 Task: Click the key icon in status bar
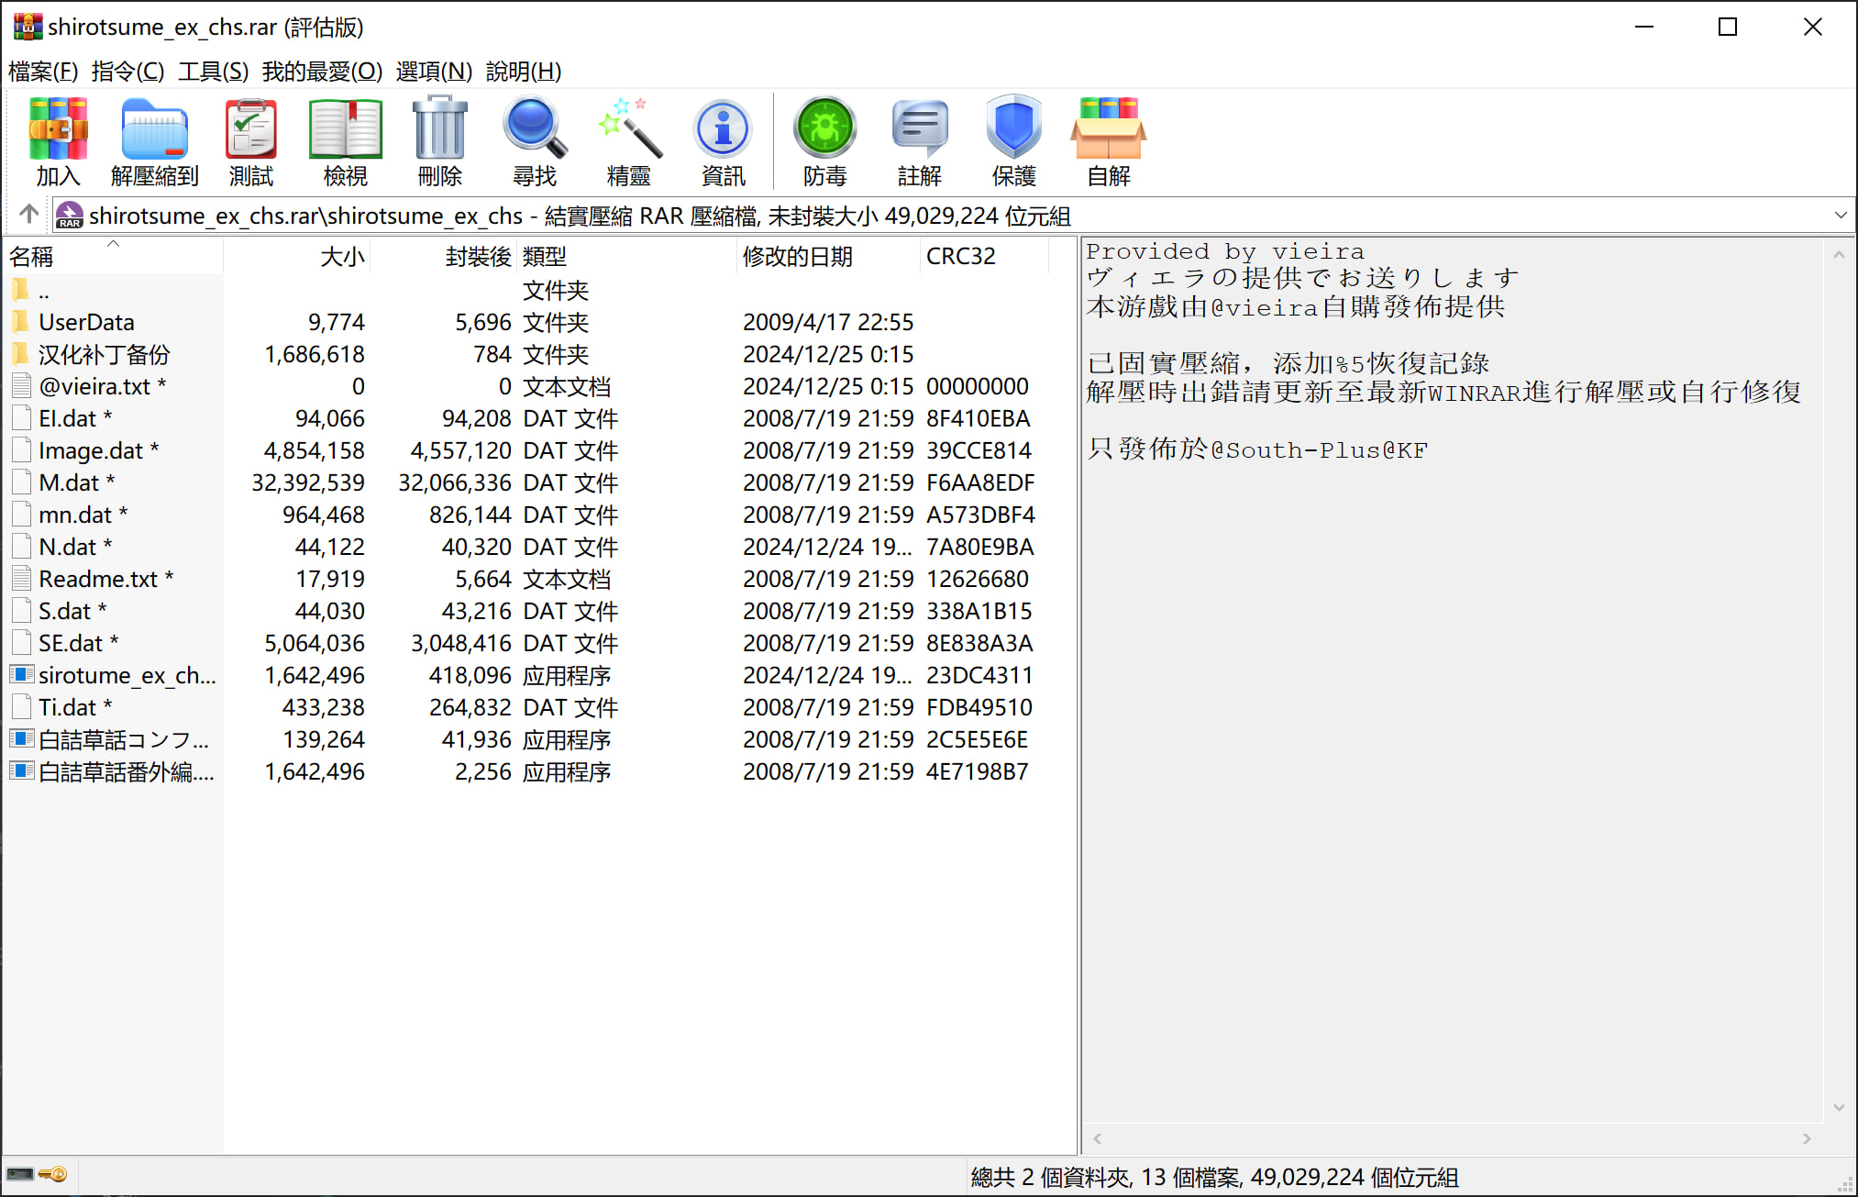tap(54, 1175)
